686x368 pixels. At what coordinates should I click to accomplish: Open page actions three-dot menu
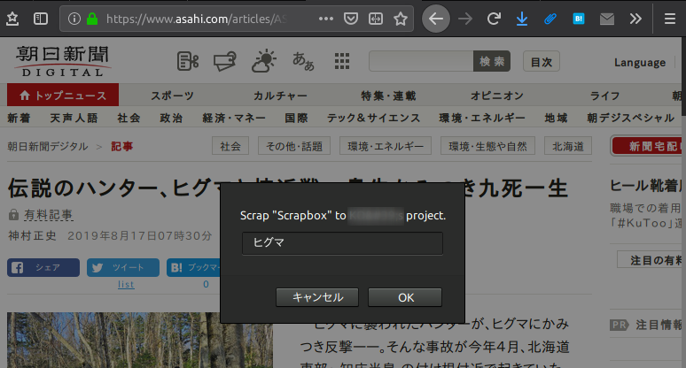coord(326,19)
